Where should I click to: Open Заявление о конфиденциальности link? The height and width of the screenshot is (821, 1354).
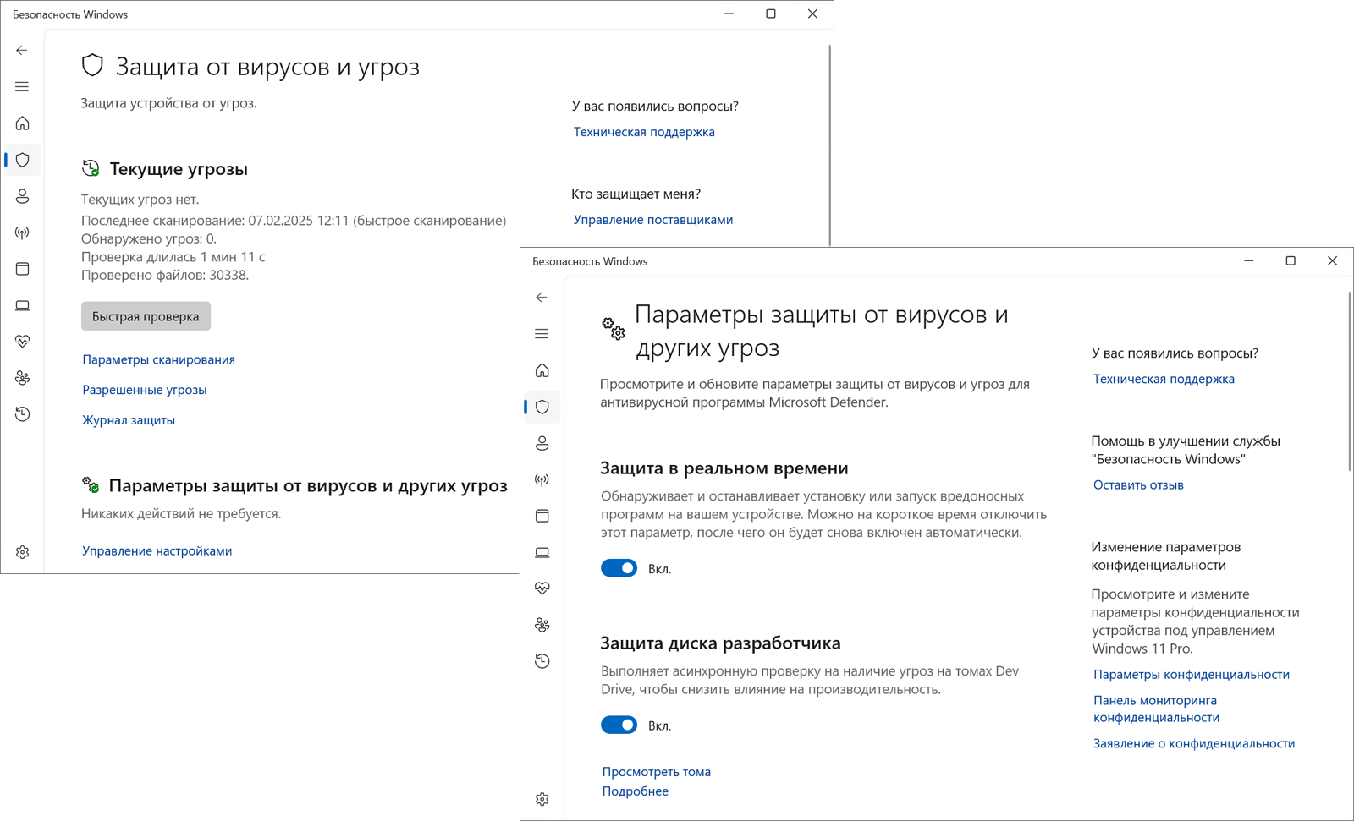coord(1193,744)
